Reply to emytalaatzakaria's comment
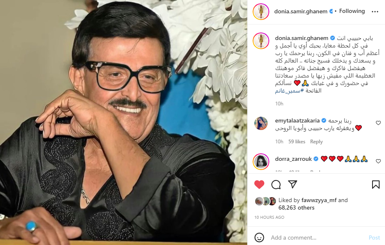Image resolution: width=385 pixels, height=245 pixels. 316,142
